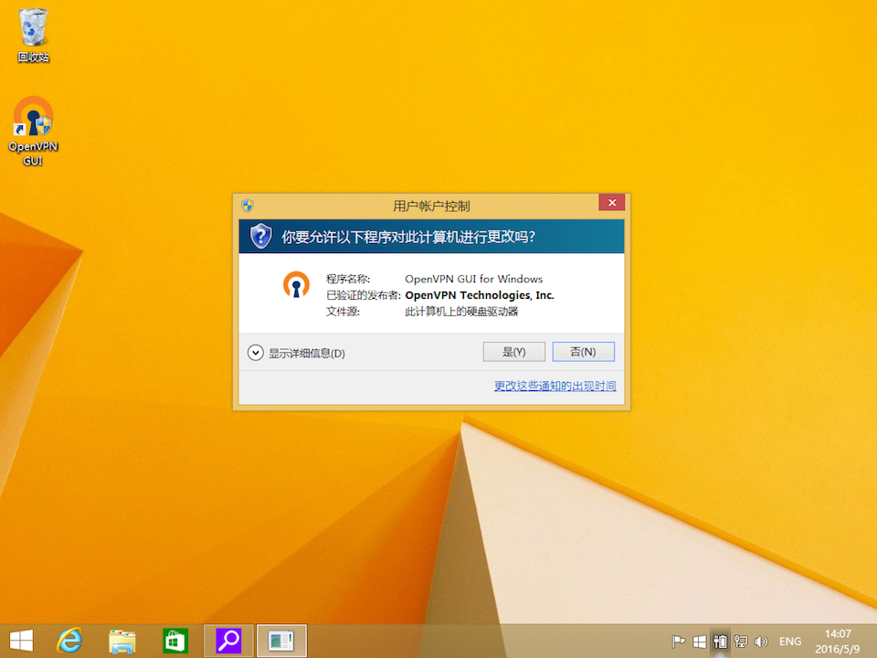
Task: Select the publisher OpenVPN Technologies, Inc. text
Action: pyautogui.click(x=480, y=295)
